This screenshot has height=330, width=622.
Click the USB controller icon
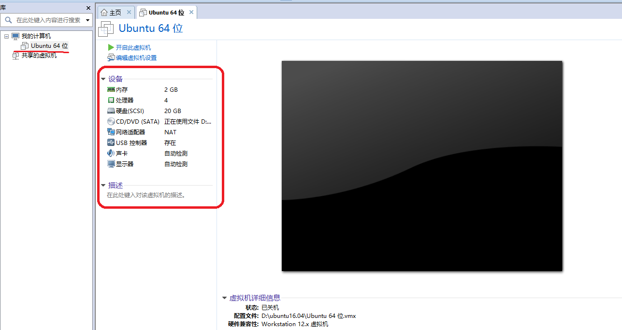click(x=111, y=143)
